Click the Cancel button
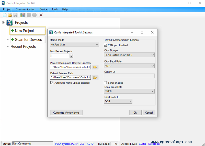The width and height of the screenshot is (205, 146). (x=149, y=113)
